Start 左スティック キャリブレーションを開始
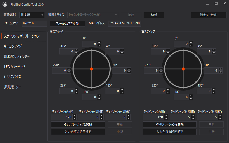Image resolution: width=229 pixels, height=143 pixels. click(78, 124)
